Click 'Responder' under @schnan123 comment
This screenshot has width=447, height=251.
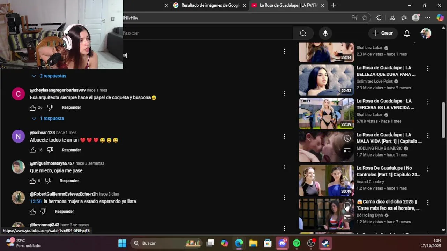pyautogui.click(x=71, y=150)
